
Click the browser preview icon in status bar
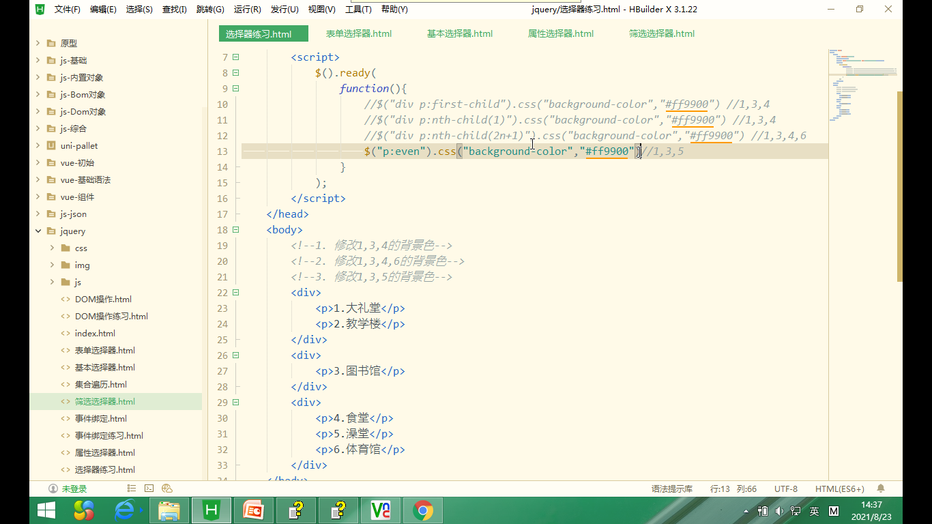[x=166, y=489]
